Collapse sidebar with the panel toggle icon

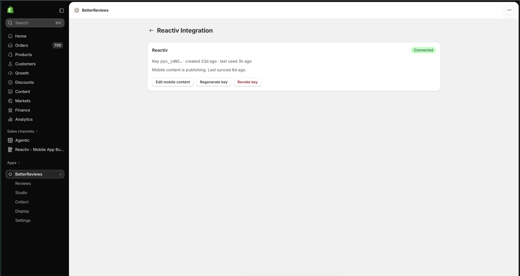(61, 10)
